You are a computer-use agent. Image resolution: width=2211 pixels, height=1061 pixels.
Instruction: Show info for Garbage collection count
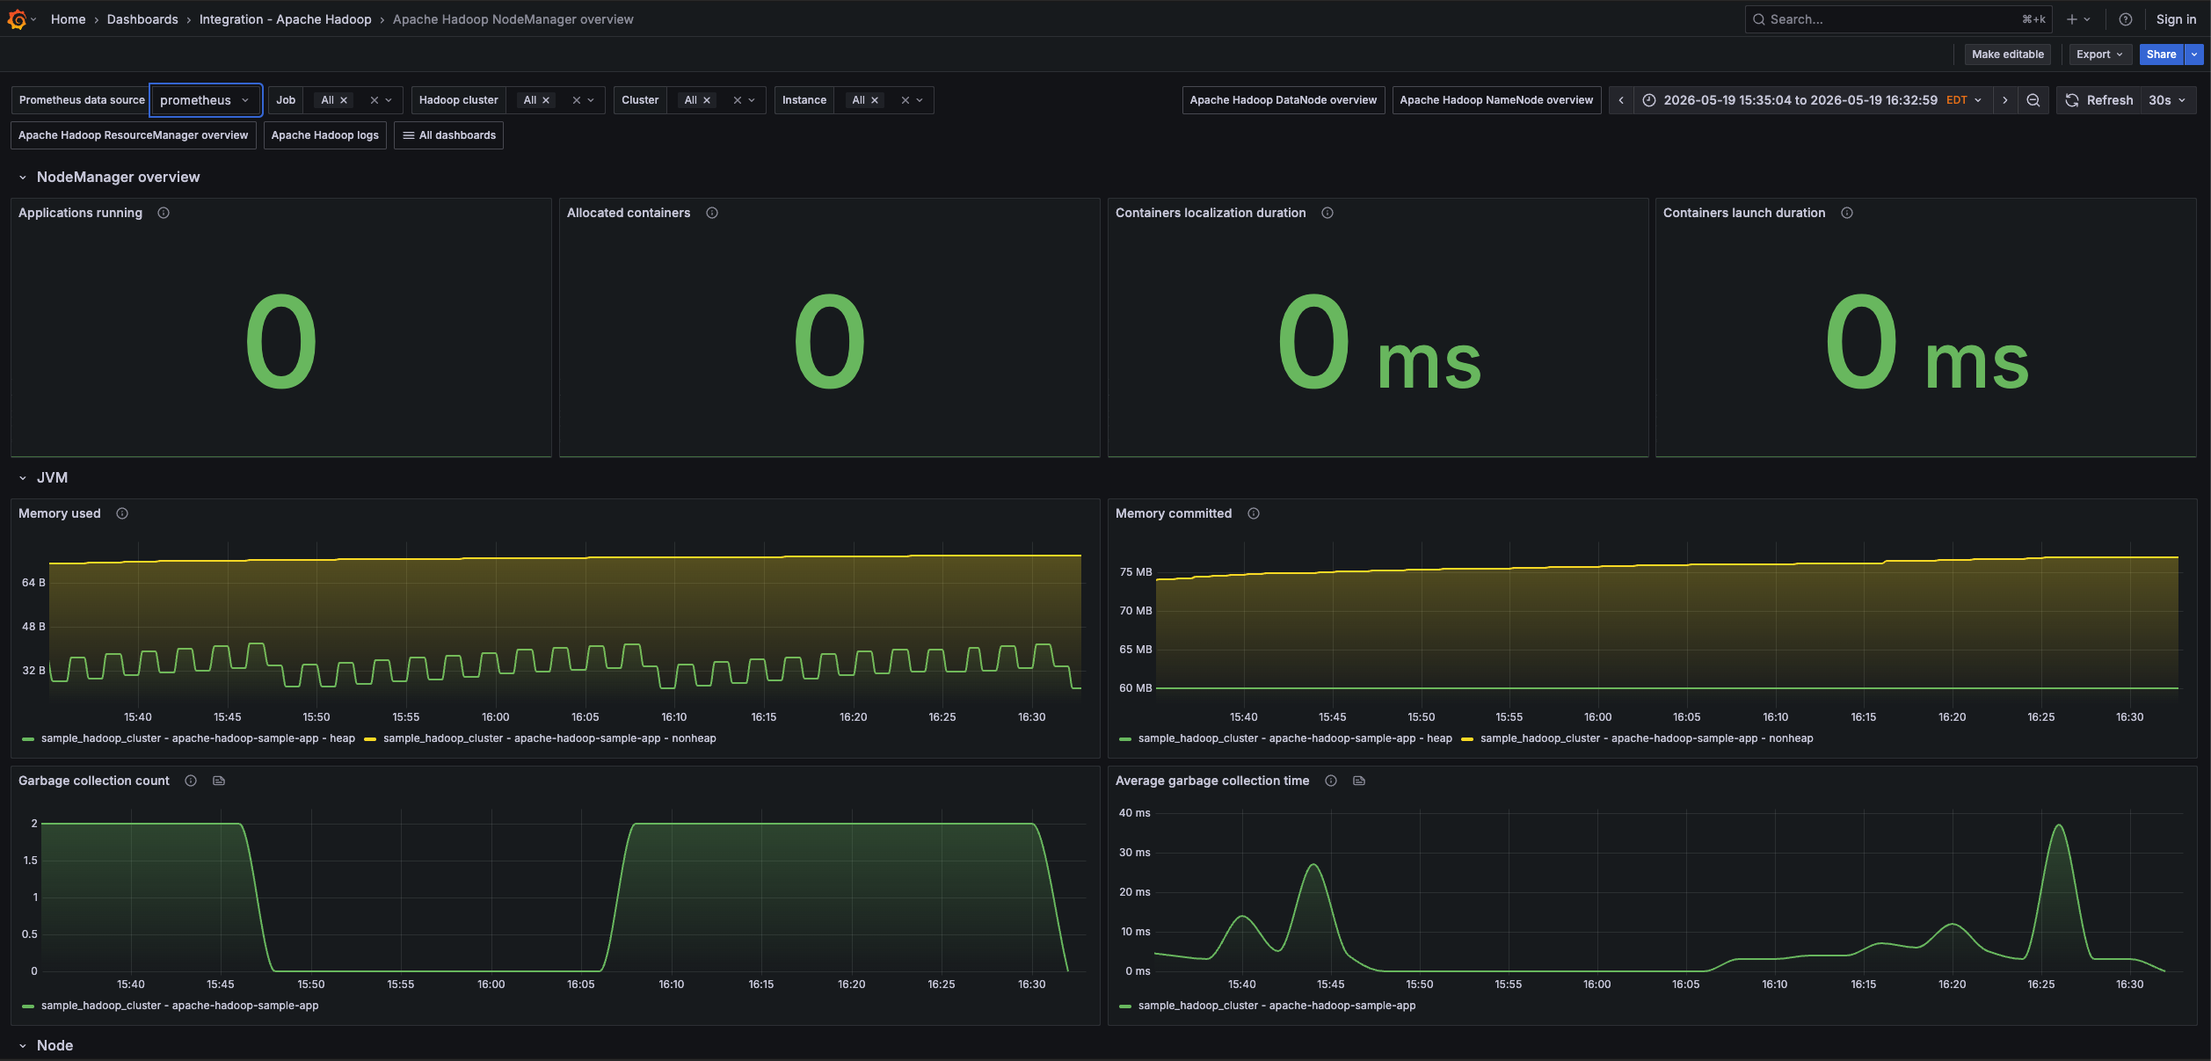coord(191,781)
